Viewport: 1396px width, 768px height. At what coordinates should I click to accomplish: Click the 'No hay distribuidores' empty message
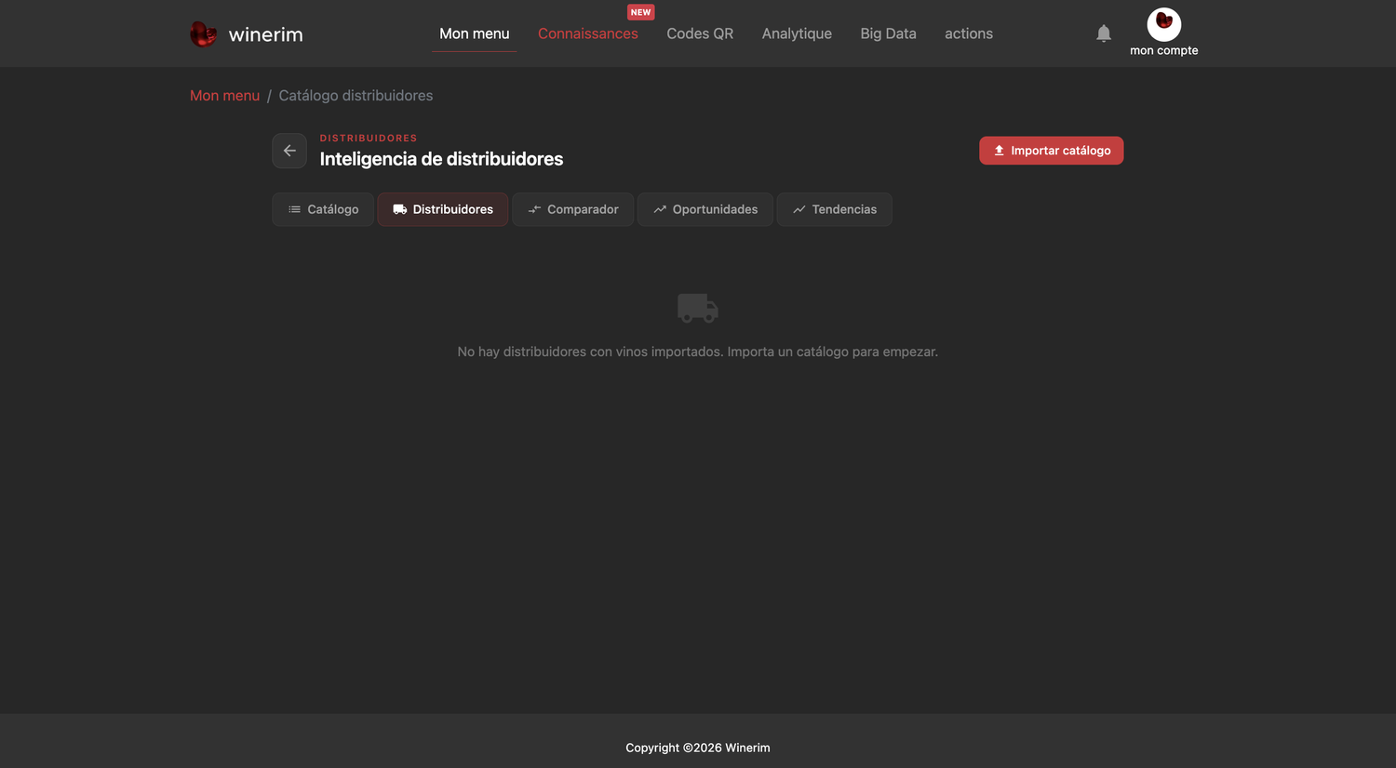pos(698,351)
